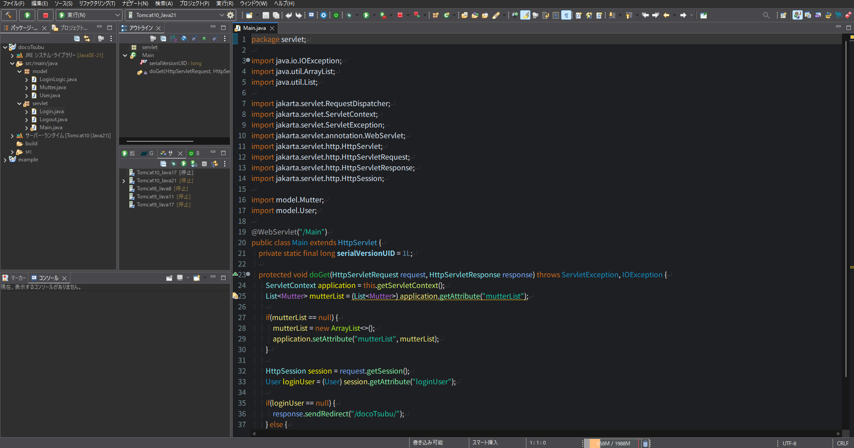The image size is (854, 448).
Task: Click the hammer build icon in toolbar
Action: pyautogui.click(x=8, y=15)
